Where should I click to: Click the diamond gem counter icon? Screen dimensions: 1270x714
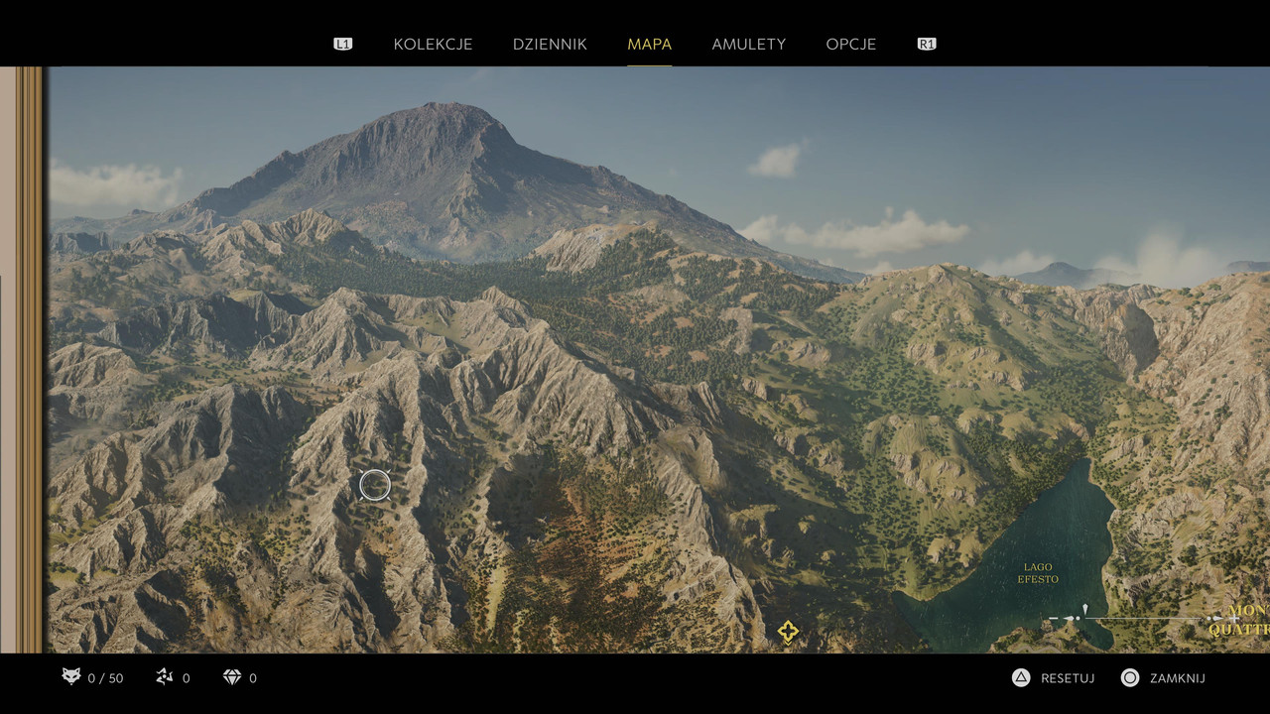tap(232, 677)
